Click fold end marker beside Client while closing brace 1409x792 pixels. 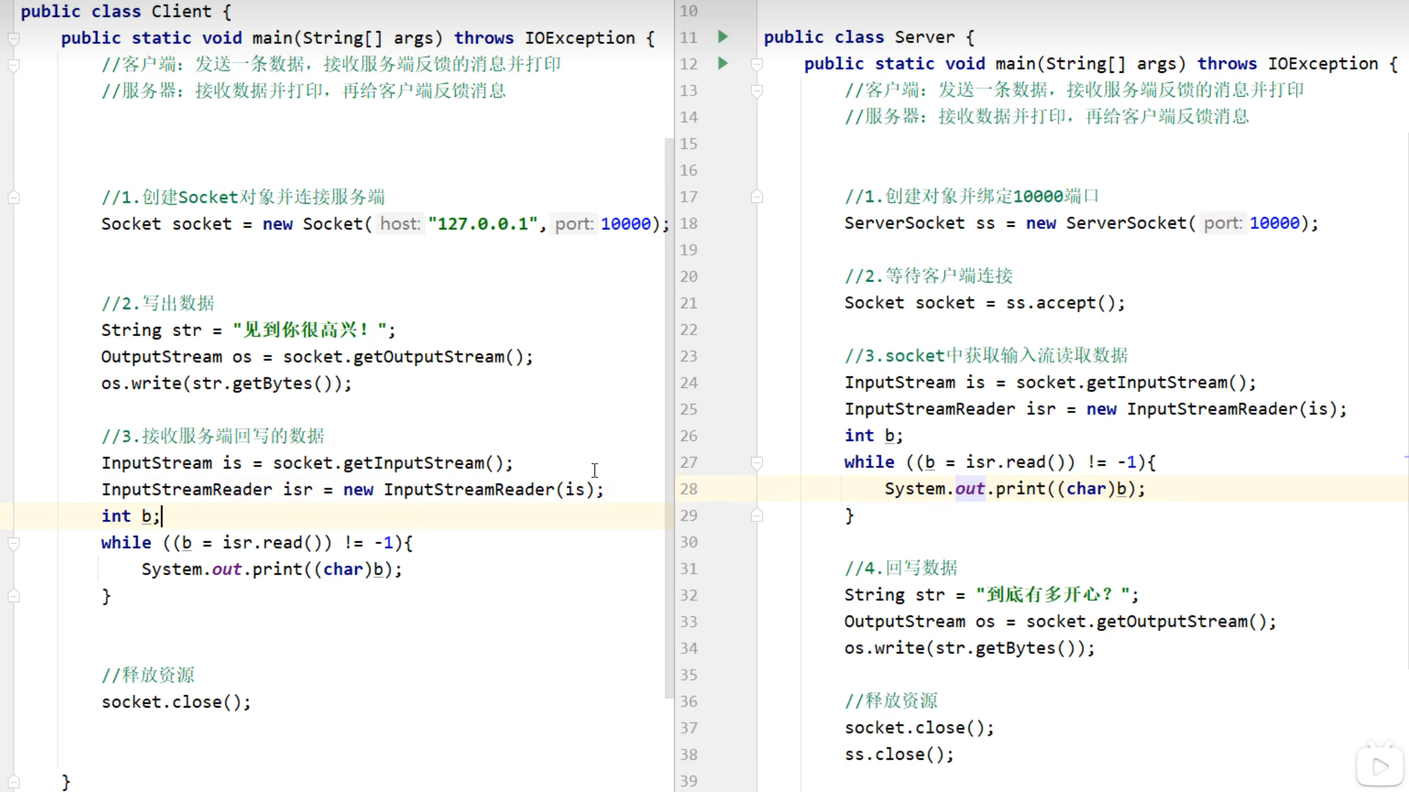click(14, 596)
